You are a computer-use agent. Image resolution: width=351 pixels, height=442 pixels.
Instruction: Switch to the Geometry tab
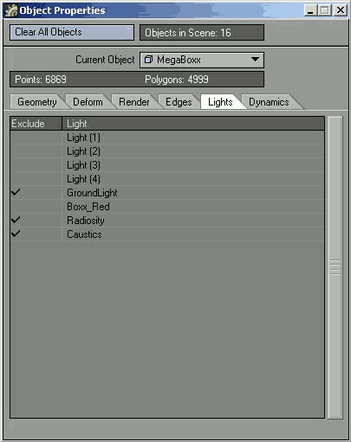pyautogui.click(x=36, y=102)
